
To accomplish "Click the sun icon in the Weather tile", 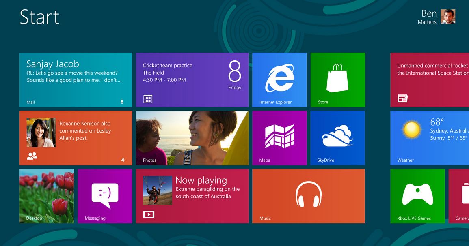I will point(412,129).
